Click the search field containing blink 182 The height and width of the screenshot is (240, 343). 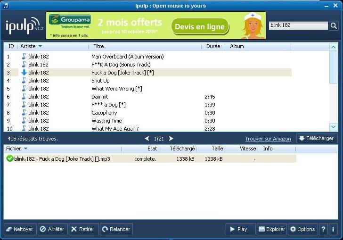298,25
